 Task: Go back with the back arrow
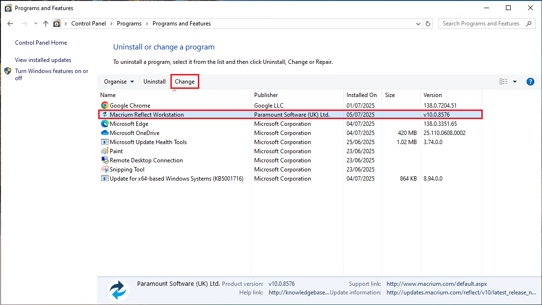[10, 24]
